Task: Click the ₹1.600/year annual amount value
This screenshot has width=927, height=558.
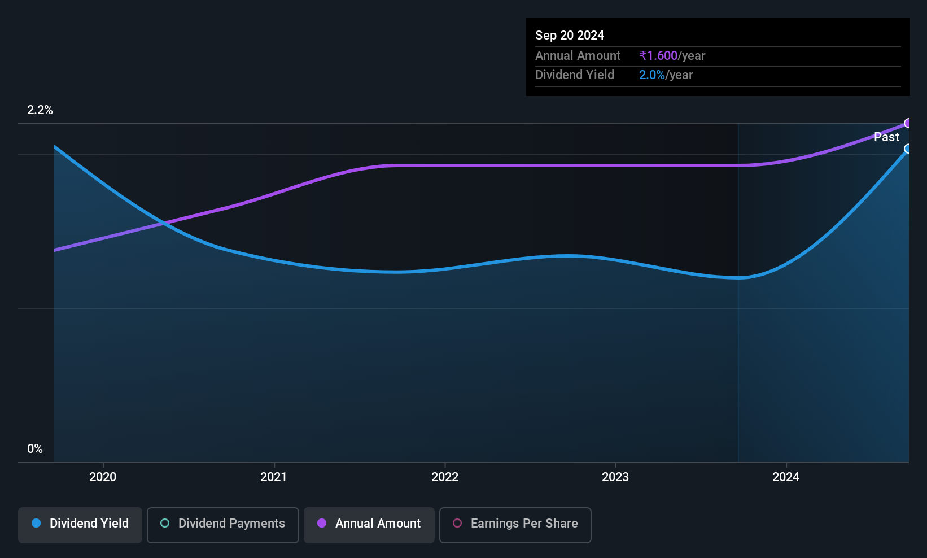Action: (x=672, y=55)
